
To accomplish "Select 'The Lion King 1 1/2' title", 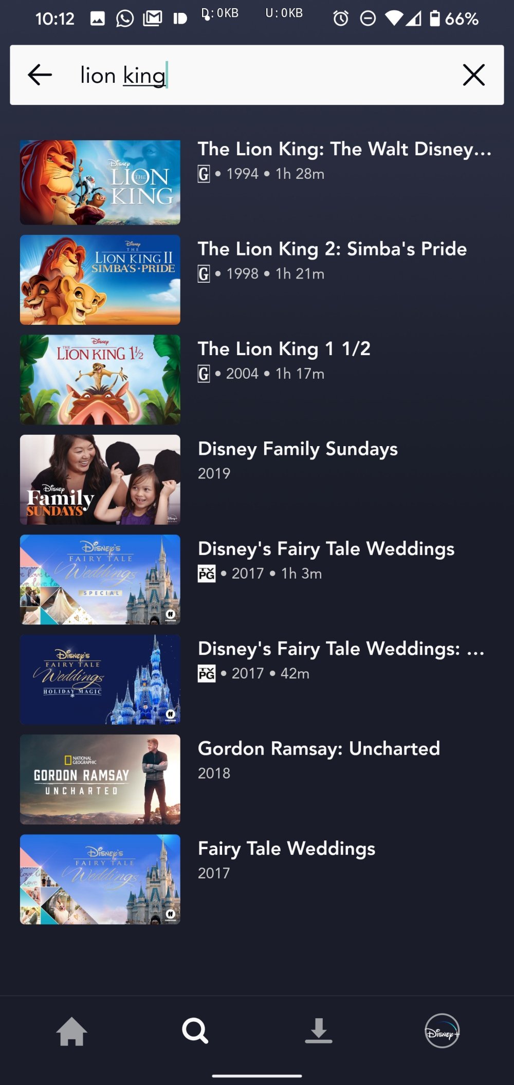I will click(x=284, y=349).
